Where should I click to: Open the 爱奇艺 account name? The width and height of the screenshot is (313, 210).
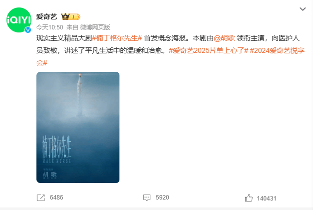(46, 17)
